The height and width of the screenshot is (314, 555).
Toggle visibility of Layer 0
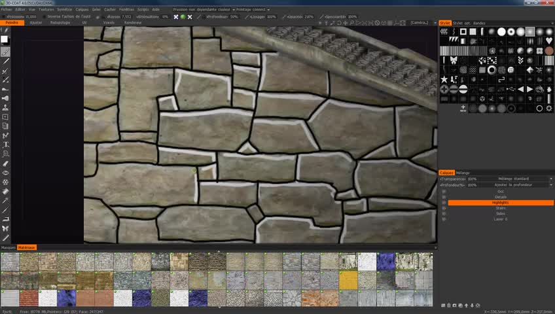[x=444, y=219]
